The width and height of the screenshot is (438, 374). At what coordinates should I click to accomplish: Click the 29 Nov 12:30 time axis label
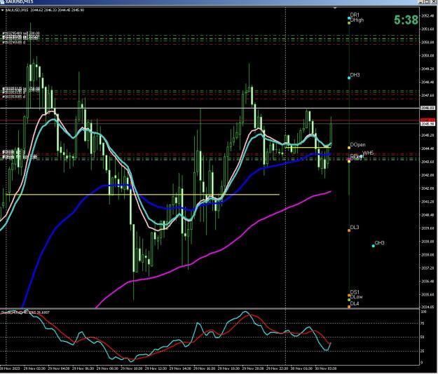pyautogui.click(x=156, y=368)
